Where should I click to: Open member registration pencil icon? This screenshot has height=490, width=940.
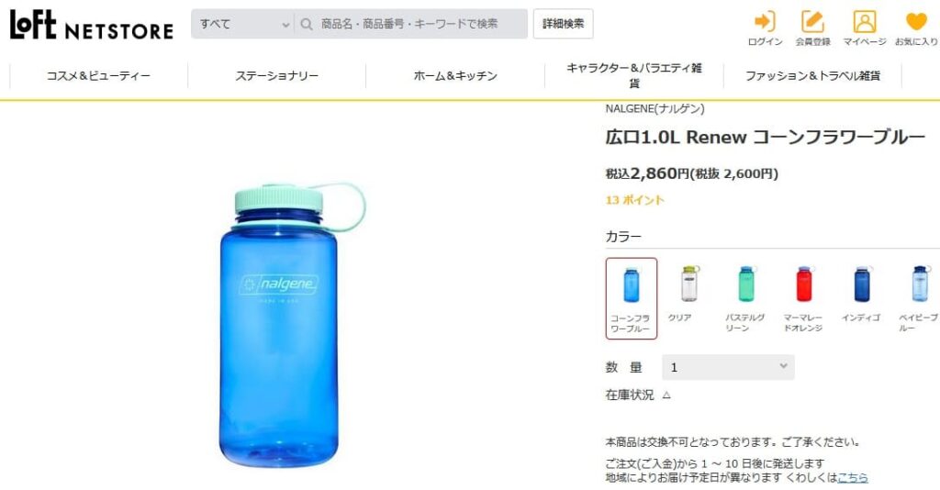coord(813,22)
